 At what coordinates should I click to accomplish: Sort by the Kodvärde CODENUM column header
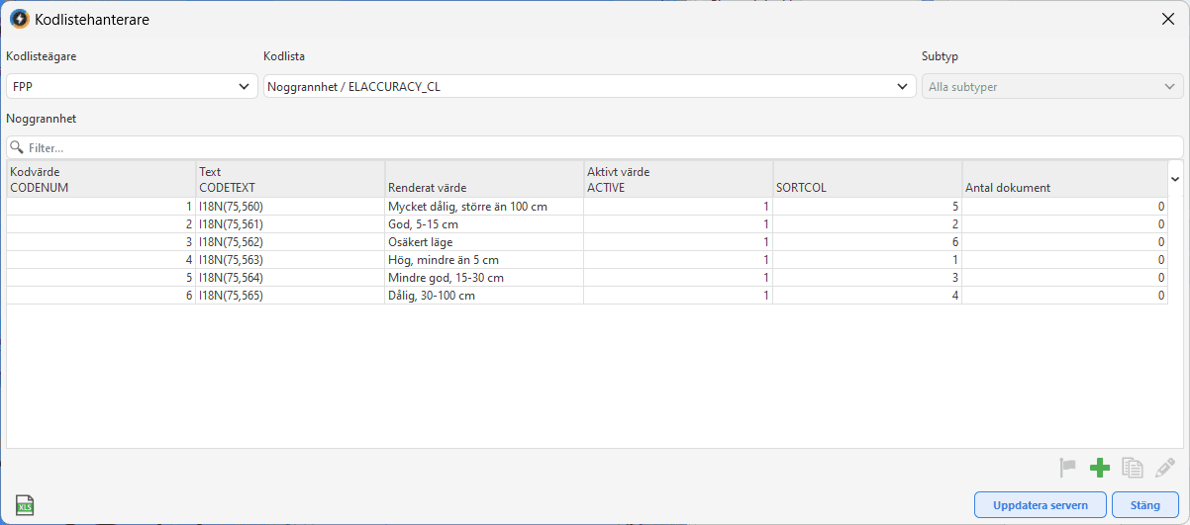pyautogui.click(x=101, y=179)
